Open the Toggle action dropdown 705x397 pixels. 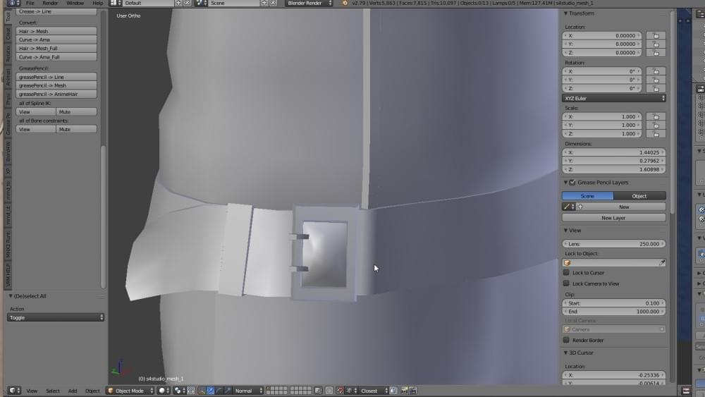(x=56, y=317)
